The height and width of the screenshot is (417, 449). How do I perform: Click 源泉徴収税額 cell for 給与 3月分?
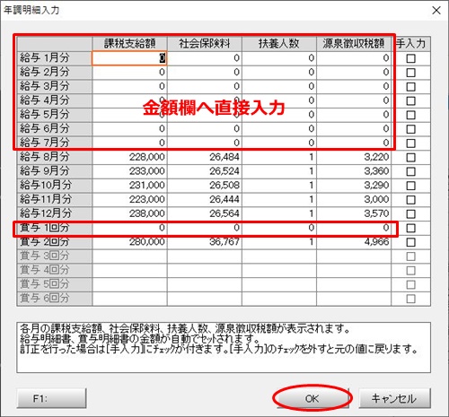(x=354, y=86)
